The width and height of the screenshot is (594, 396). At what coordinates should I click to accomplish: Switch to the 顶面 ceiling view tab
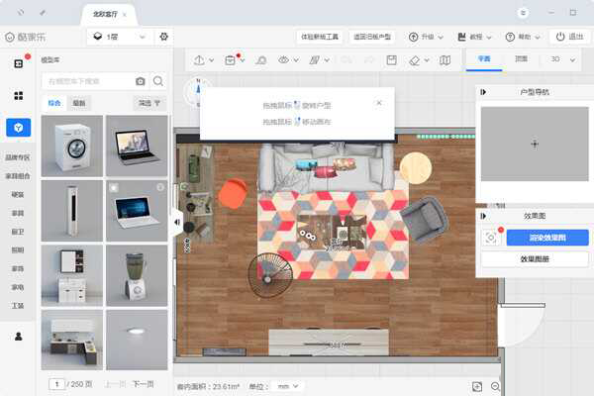(x=521, y=59)
